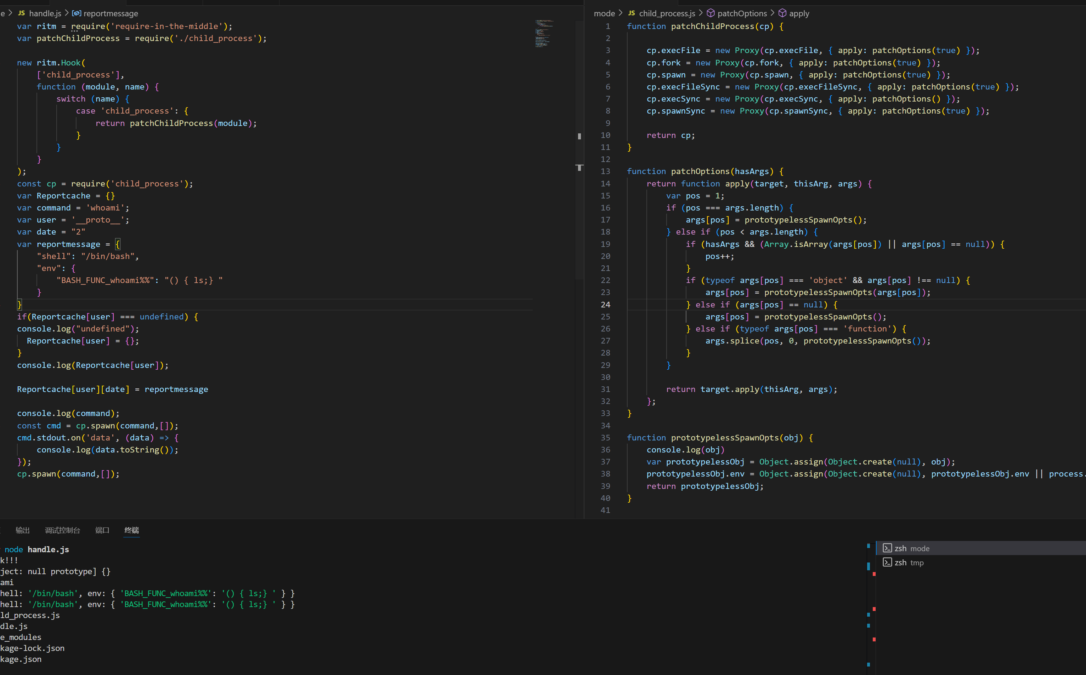The height and width of the screenshot is (675, 1086).
Task: Open the child_process.js breadcrumb dropdown
Action: pos(667,13)
